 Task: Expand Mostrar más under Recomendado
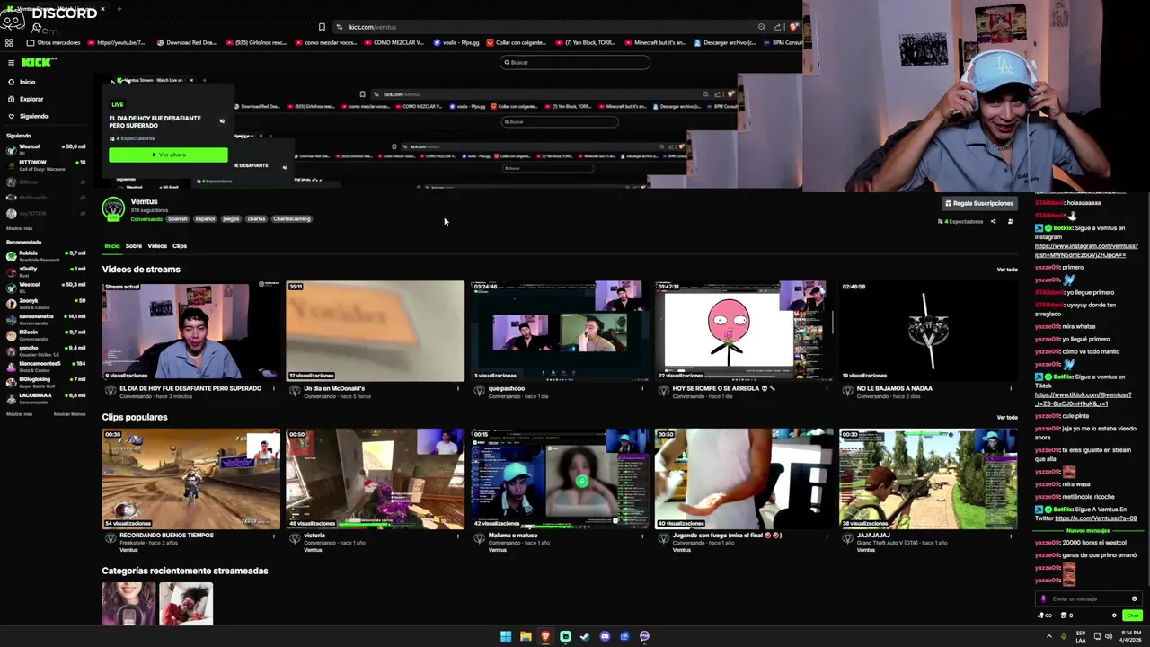coord(19,413)
